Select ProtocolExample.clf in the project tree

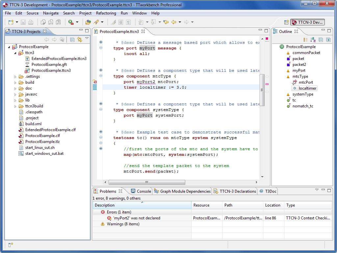(42, 136)
